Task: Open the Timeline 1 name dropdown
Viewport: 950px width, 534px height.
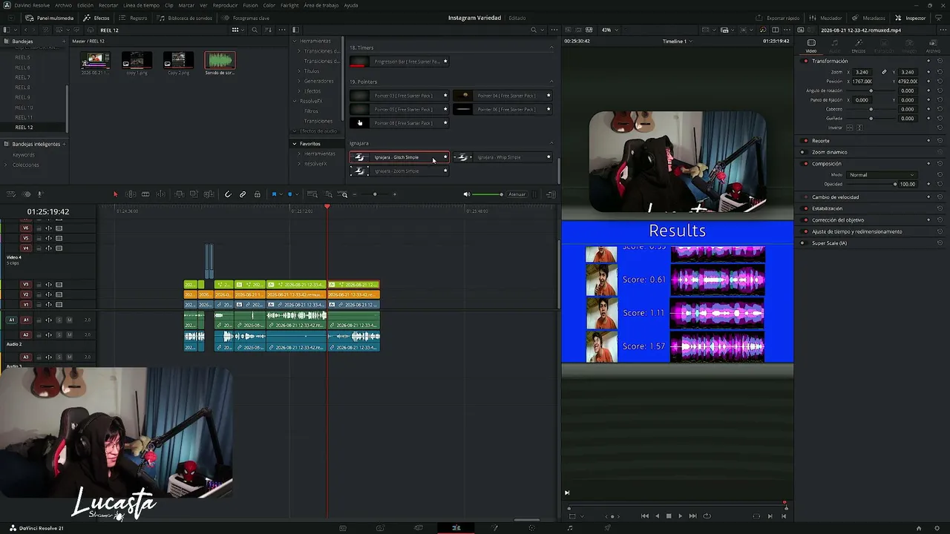Action: tap(677, 42)
